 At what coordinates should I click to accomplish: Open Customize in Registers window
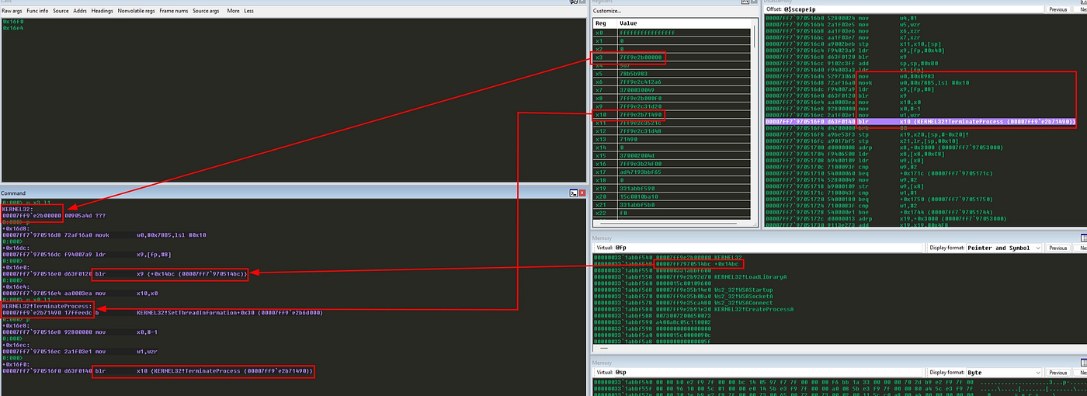[x=607, y=11]
